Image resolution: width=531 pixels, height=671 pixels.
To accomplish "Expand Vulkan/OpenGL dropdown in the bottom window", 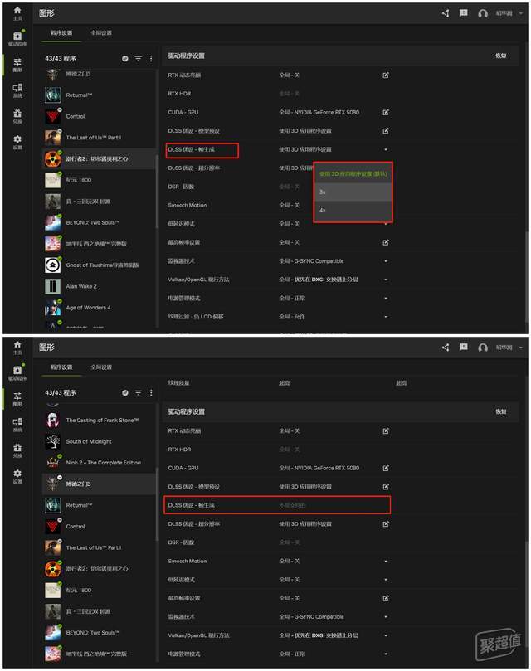I will pyautogui.click(x=386, y=635).
